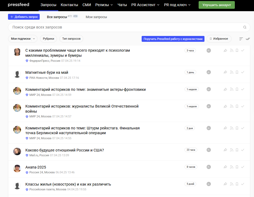
Task: Click the Улучшить аккаунт button
Action: tap(216, 5)
